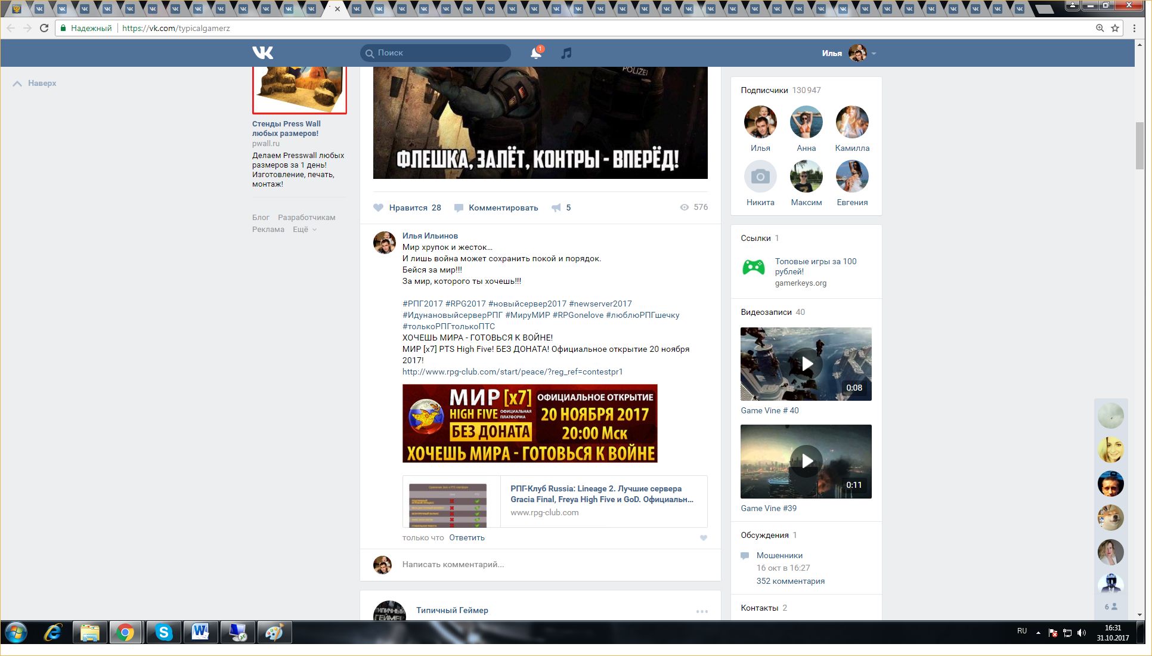The height and width of the screenshot is (656, 1152).
Task: Open the music note player icon
Action: click(x=566, y=53)
